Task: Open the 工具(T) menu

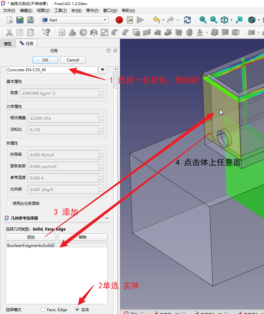Action: [x=60, y=11]
